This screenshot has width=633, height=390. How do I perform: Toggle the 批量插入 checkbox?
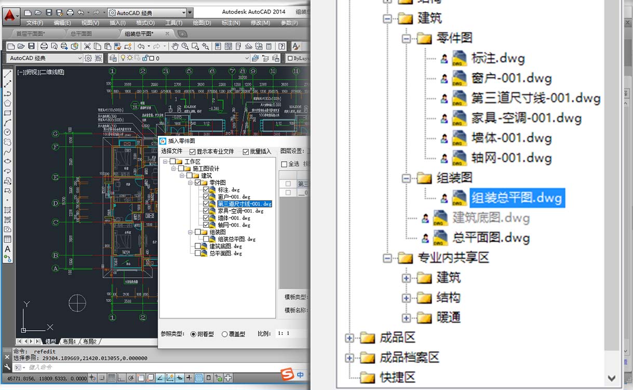[246, 152]
